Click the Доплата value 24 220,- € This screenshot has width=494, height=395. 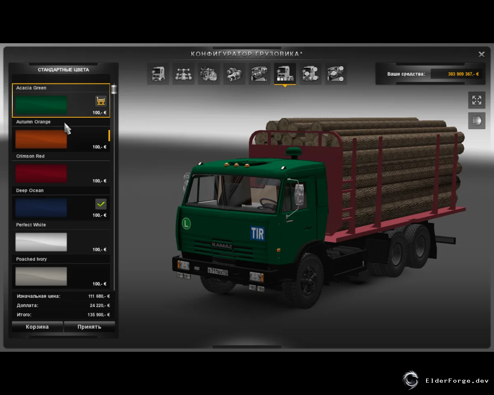(x=100, y=306)
